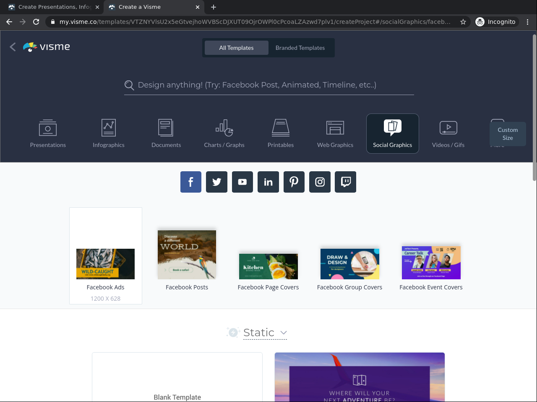Open the 'Where will your next adventure' template
The width and height of the screenshot is (537, 402).
tap(360, 377)
